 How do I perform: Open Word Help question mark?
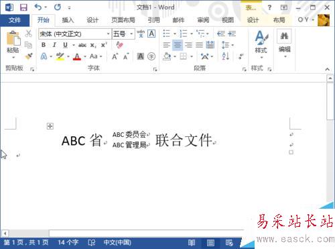269,7
